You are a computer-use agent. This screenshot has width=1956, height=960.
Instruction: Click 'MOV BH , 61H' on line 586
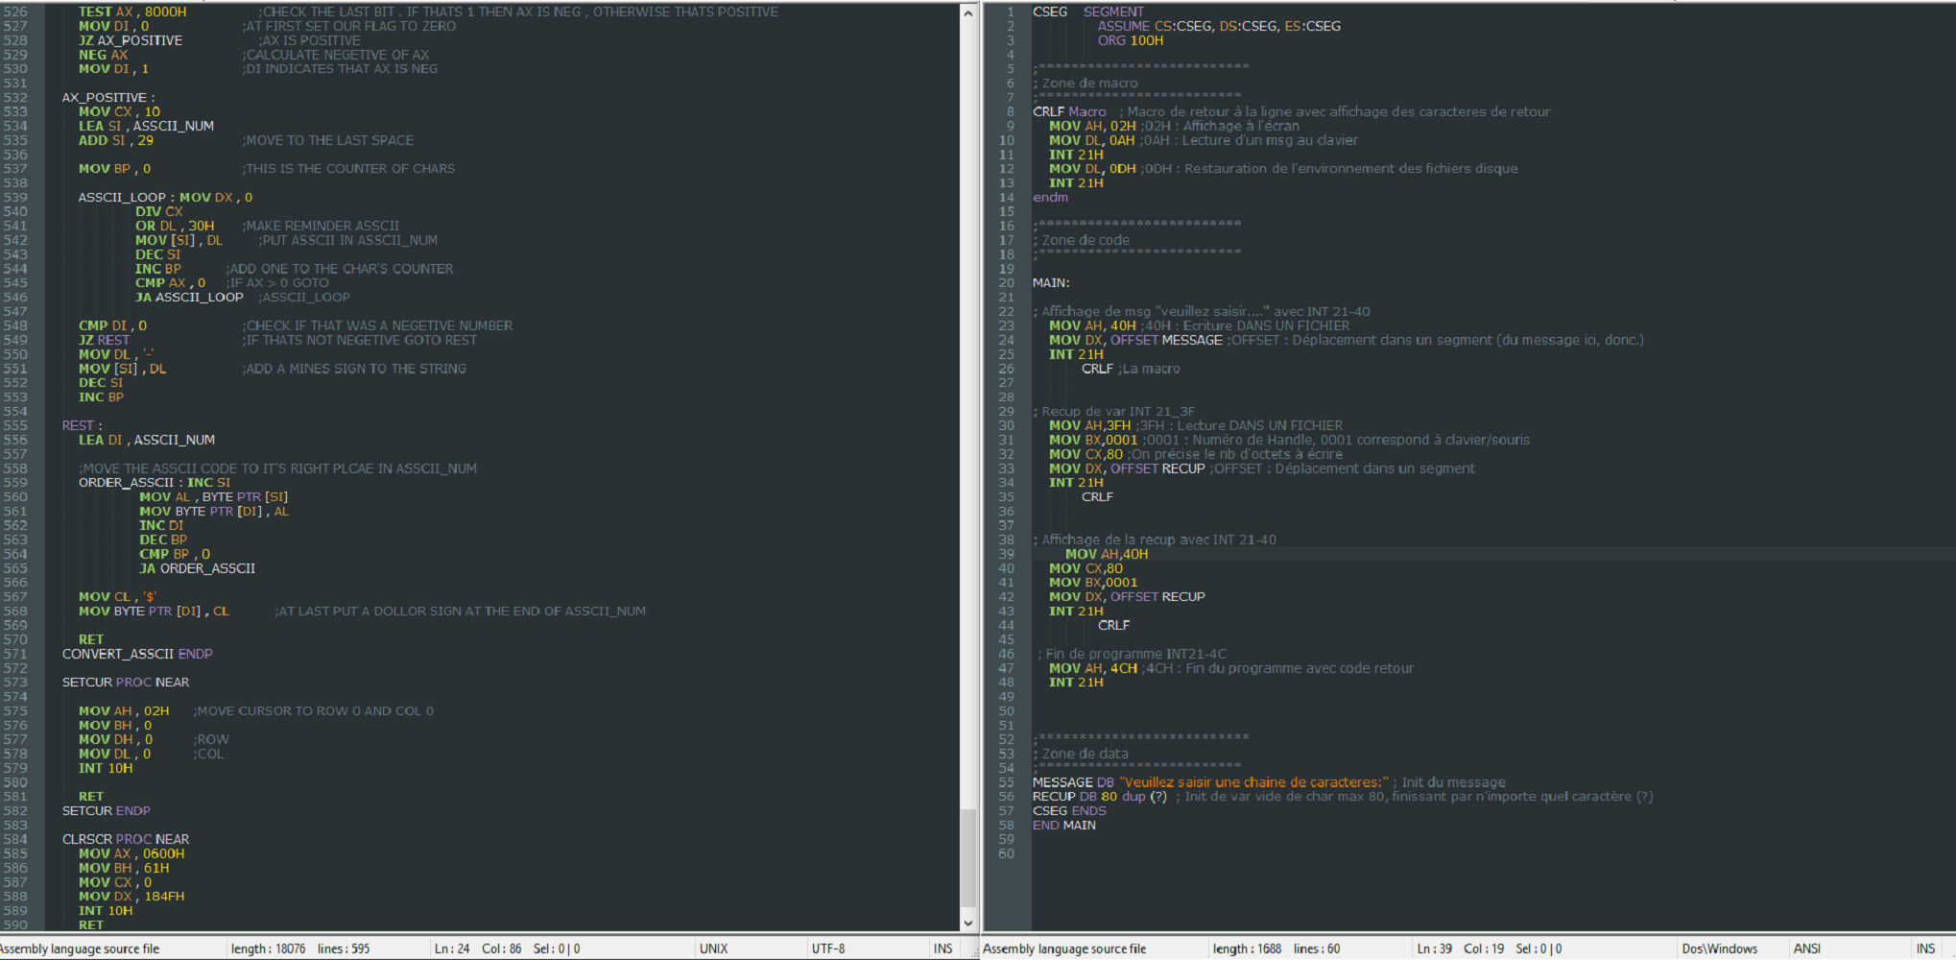pyautogui.click(x=124, y=868)
